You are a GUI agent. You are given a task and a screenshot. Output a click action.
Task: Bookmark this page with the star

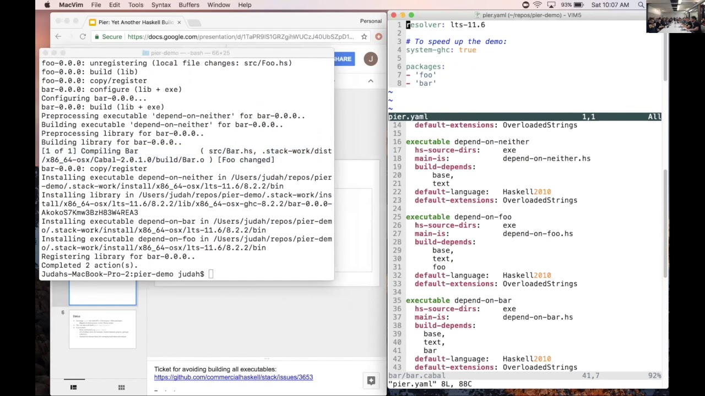(364, 37)
